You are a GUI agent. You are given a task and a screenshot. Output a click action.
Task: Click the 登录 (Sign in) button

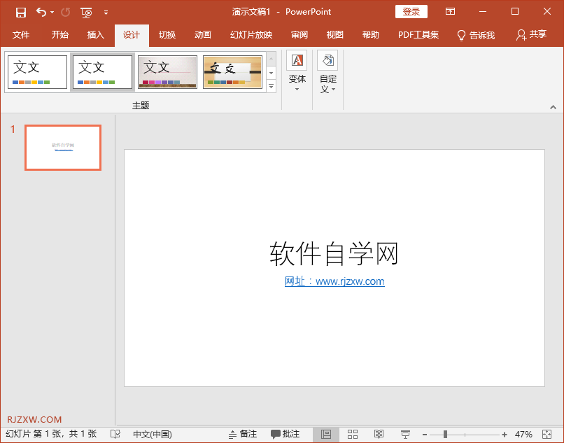tap(411, 11)
